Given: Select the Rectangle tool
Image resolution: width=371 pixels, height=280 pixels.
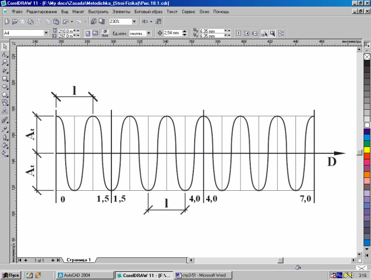Looking at the screenshot, I should pos(5,78).
